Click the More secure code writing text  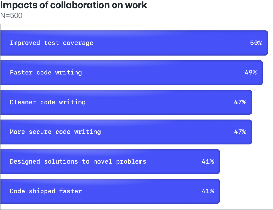tap(55, 132)
